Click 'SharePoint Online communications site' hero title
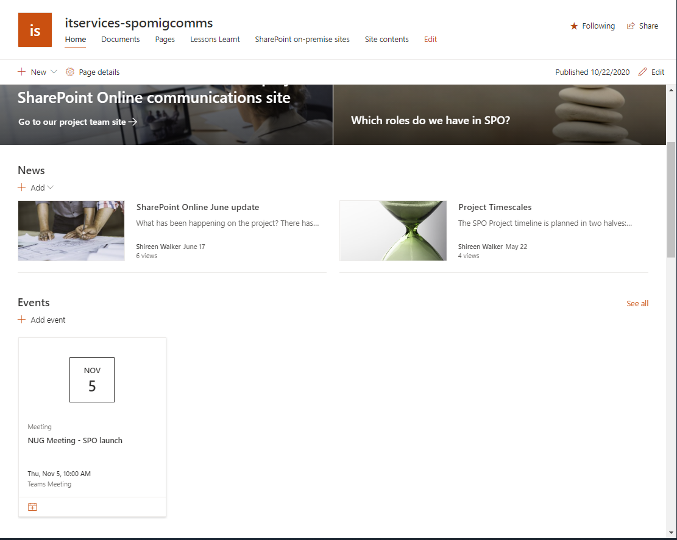Viewport: 677px width, 540px height. [154, 97]
